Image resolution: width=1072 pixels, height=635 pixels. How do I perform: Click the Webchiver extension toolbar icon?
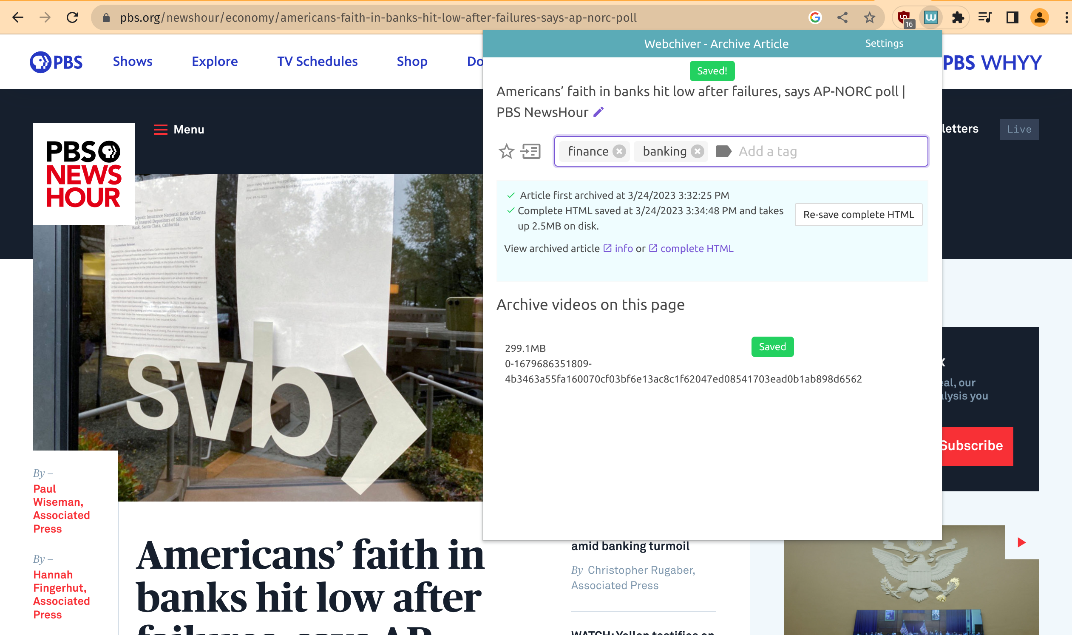click(x=930, y=17)
